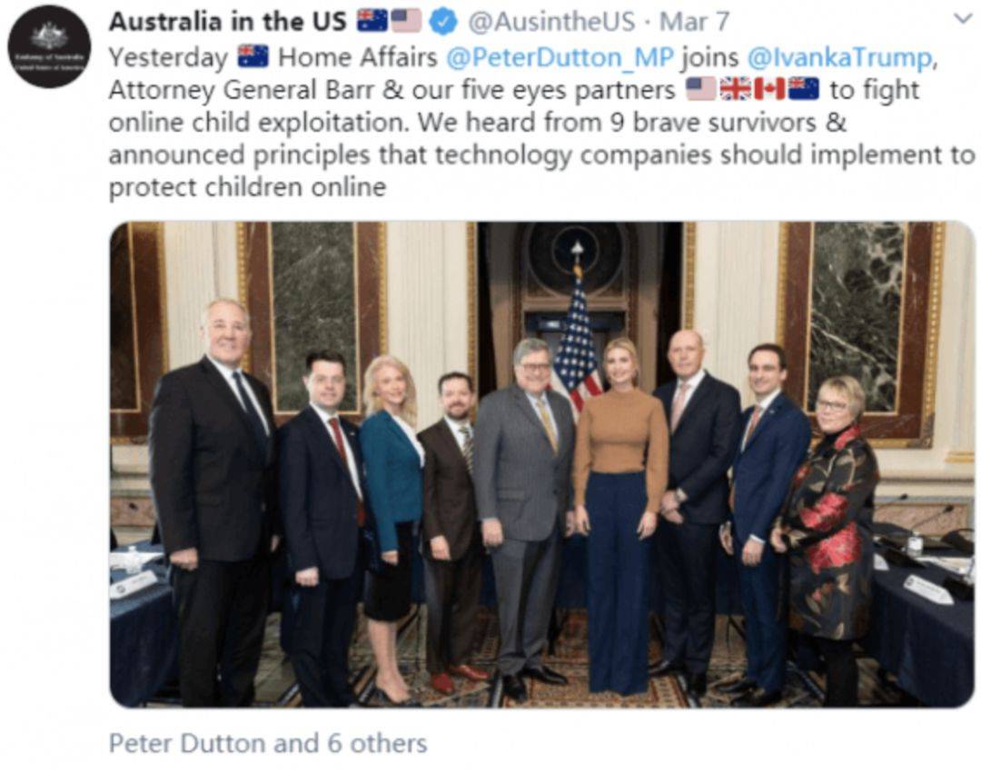The image size is (981, 773).
Task: Click the US flag emoji beside account name
Action: [x=407, y=21]
